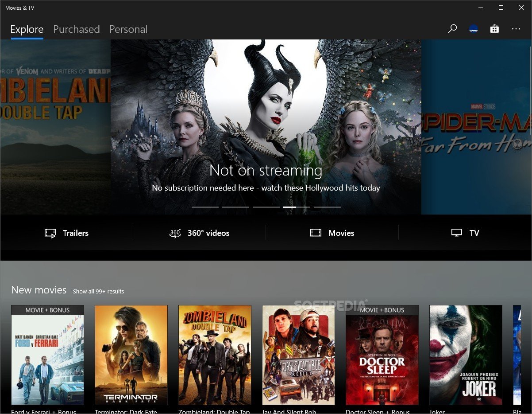Select the first carousel page indicator
The width and height of the screenshot is (532, 414).
tap(205, 207)
